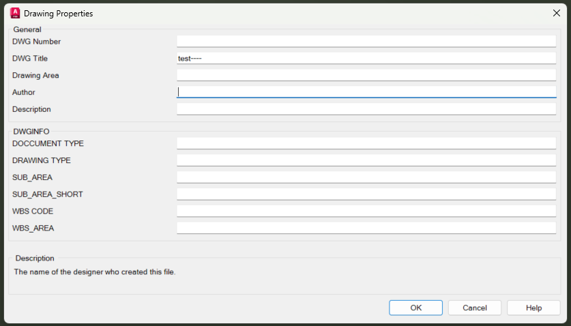The image size is (571, 326).
Task: Click the Drawing Area label
Action: [35, 76]
